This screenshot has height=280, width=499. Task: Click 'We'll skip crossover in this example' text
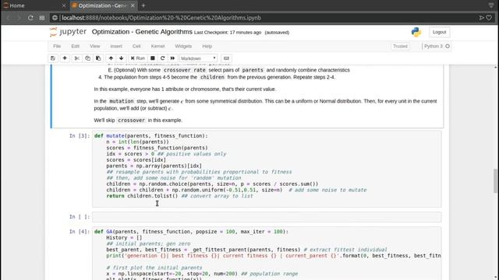pyautogui.click(x=138, y=121)
